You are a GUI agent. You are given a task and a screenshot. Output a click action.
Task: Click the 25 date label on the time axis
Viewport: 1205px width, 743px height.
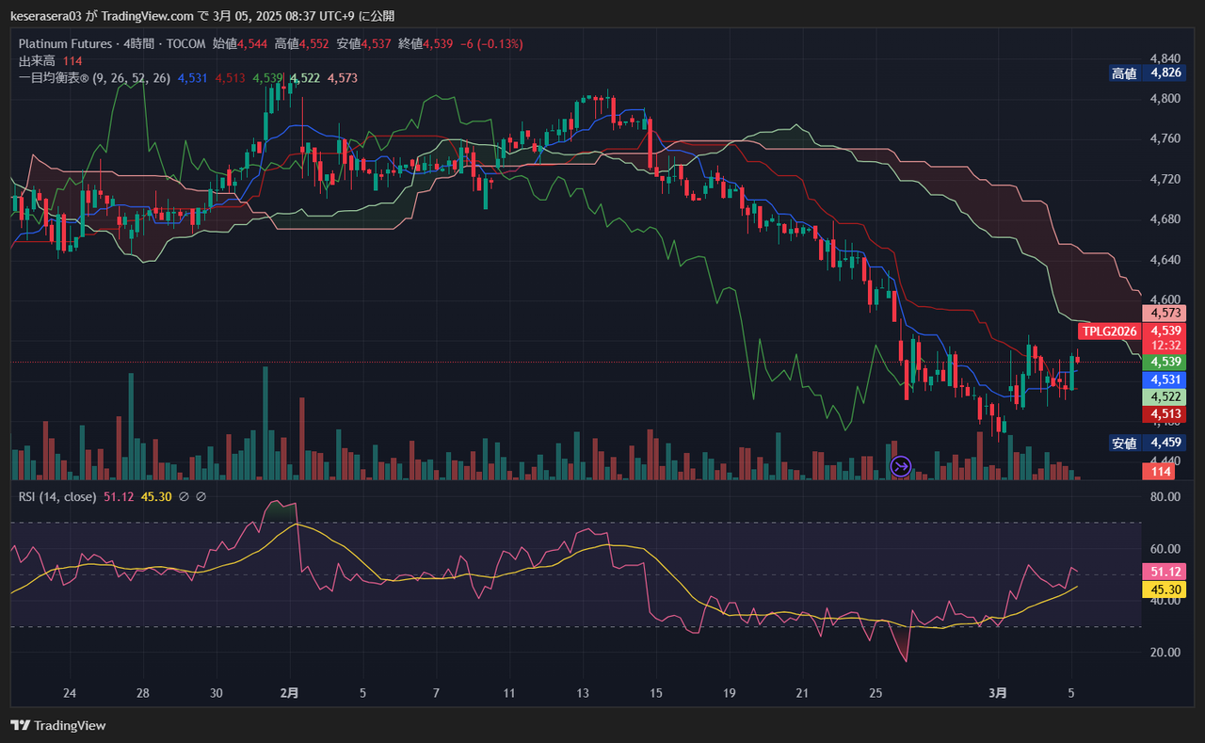[x=876, y=693]
